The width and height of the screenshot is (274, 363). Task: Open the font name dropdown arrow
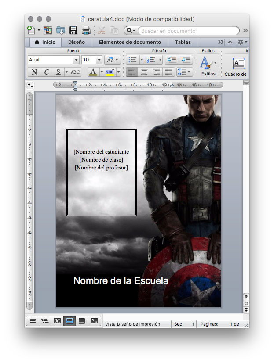[x=77, y=60]
